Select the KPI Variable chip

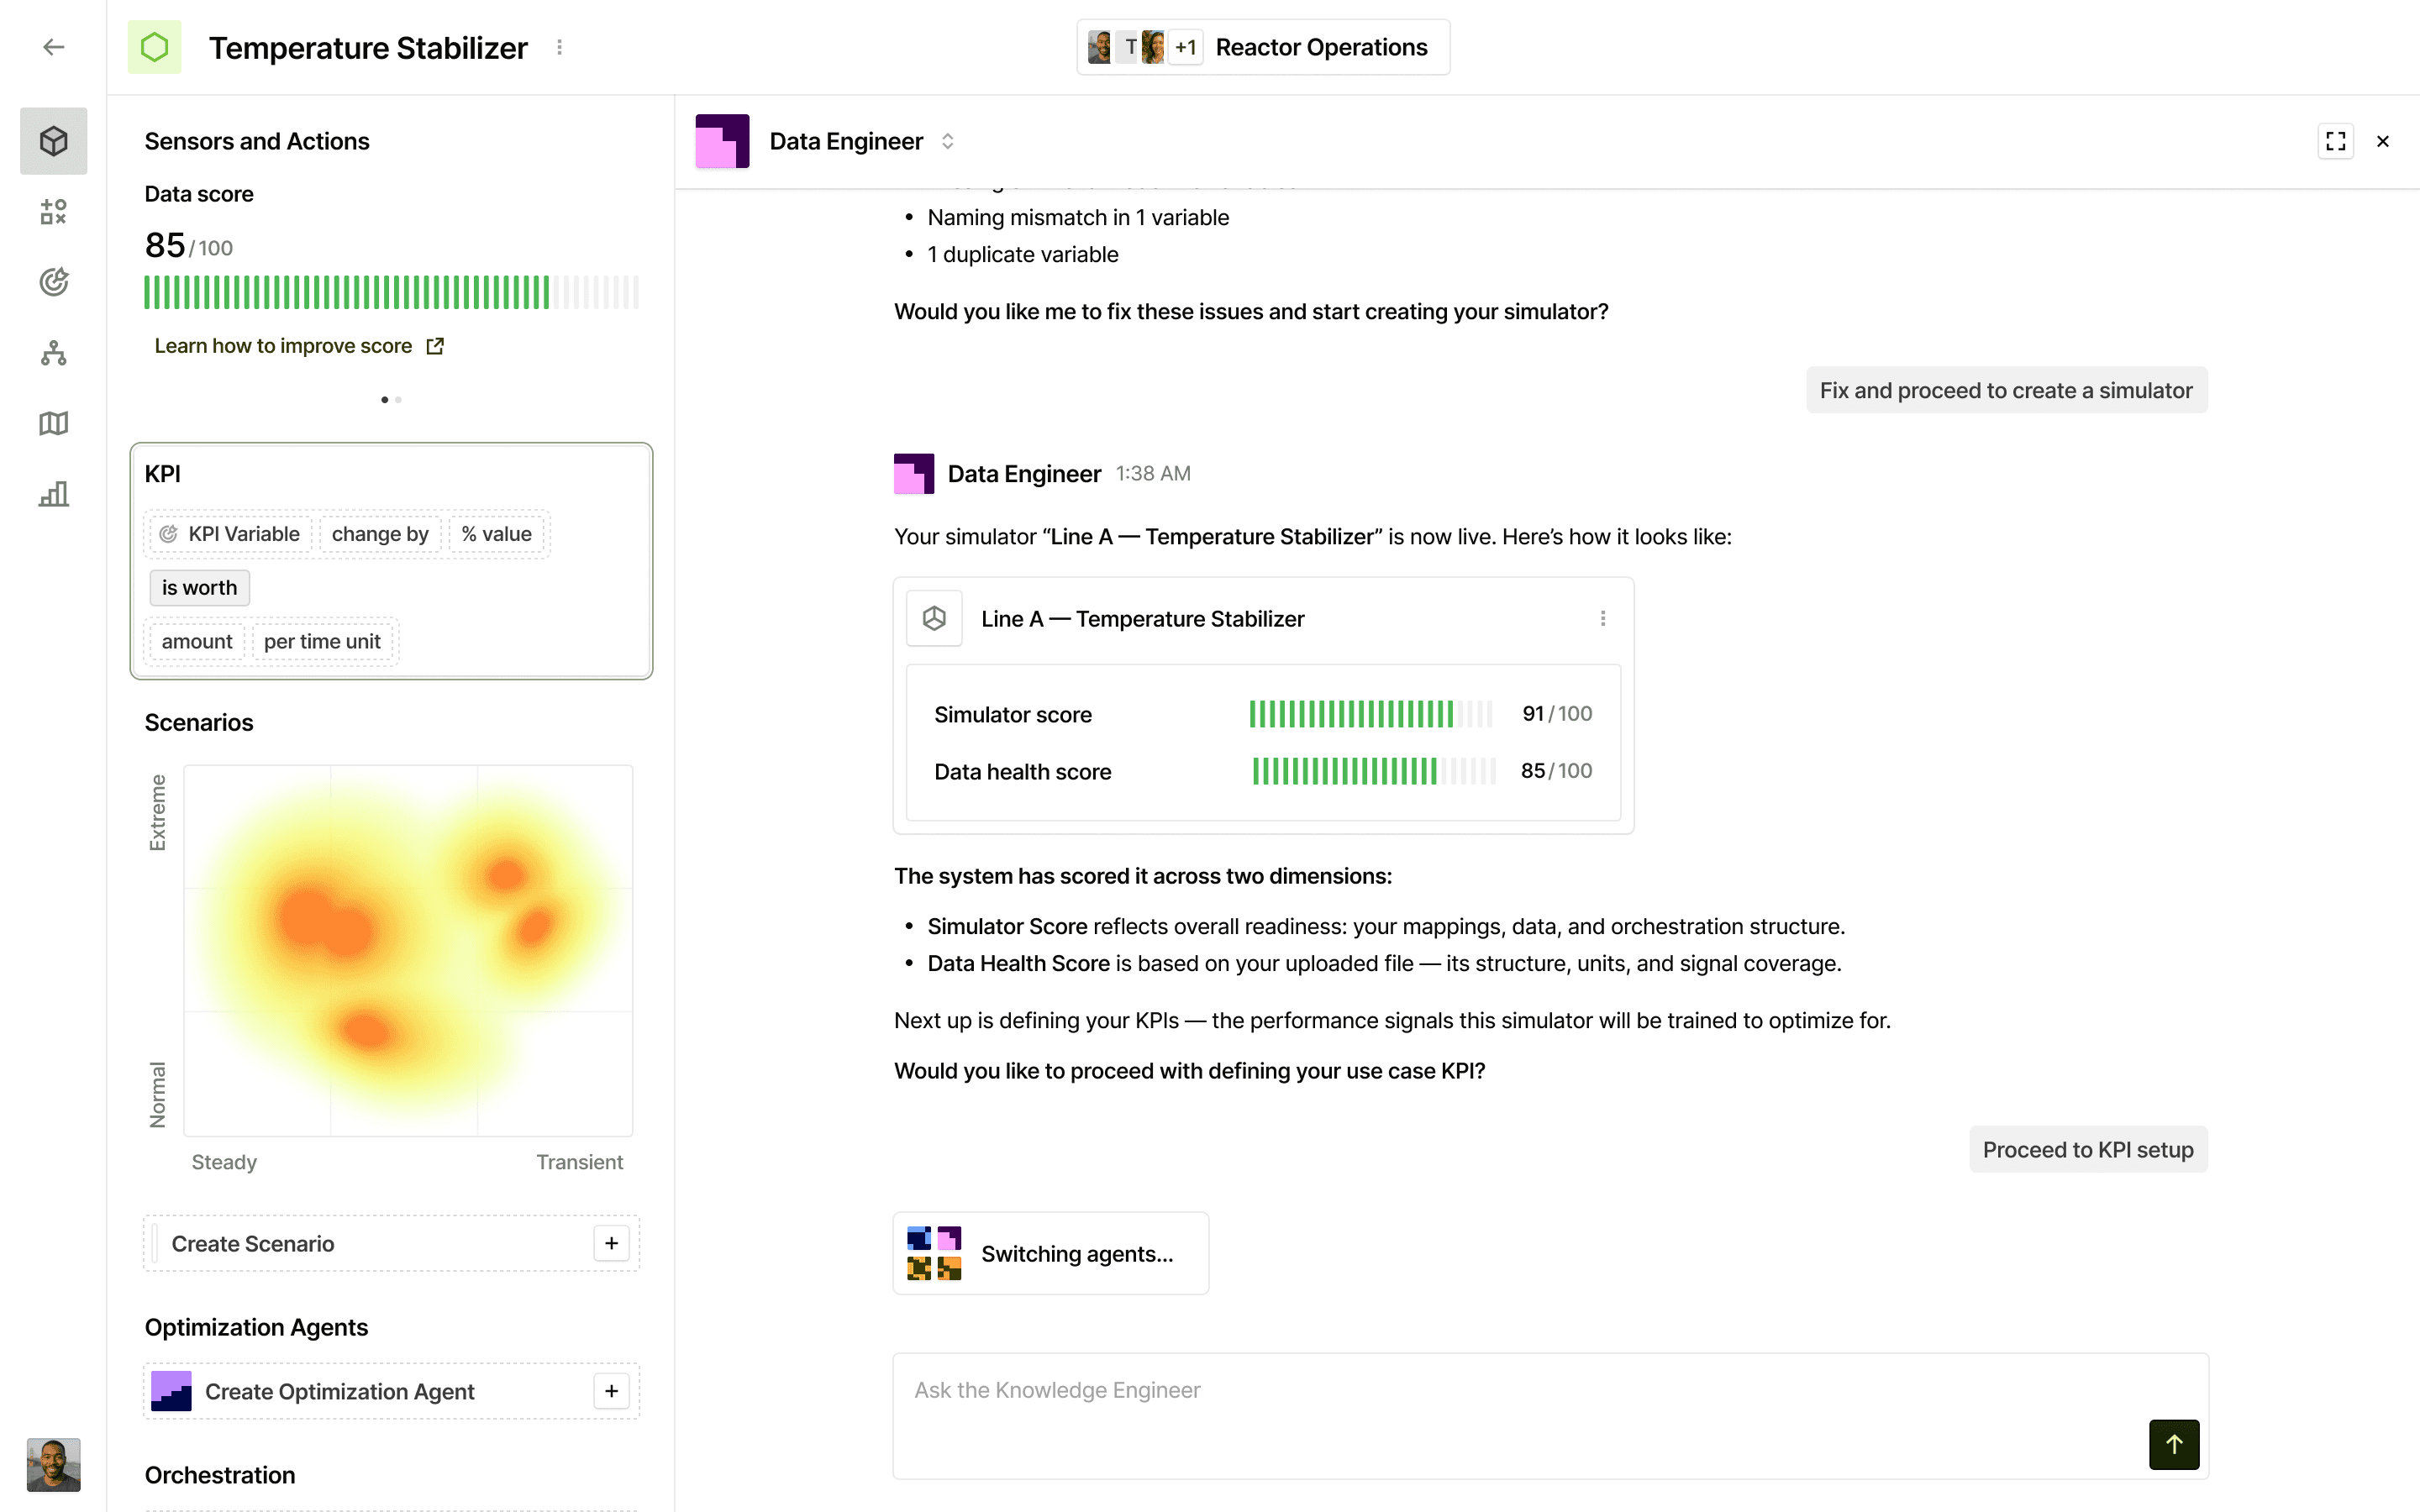232,534
